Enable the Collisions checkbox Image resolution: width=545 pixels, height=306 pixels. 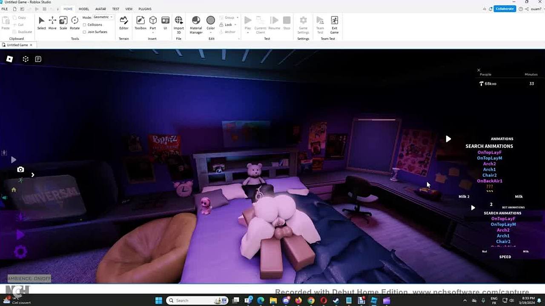coord(84,25)
